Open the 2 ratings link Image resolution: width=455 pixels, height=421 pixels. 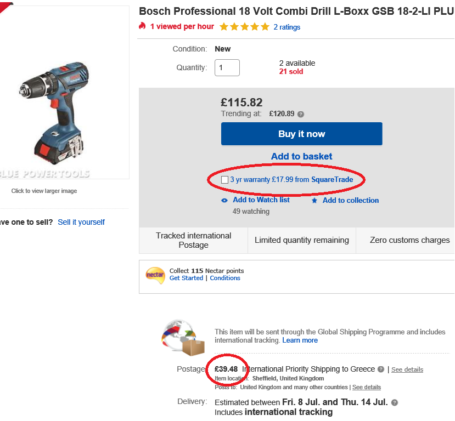(287, 27)
